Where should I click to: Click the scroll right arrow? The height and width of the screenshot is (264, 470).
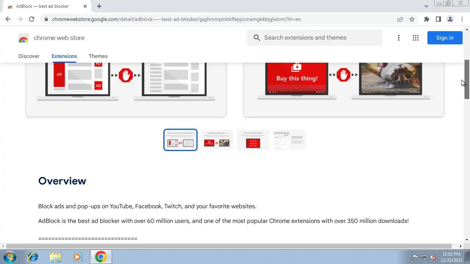click(x=461, y=246)
